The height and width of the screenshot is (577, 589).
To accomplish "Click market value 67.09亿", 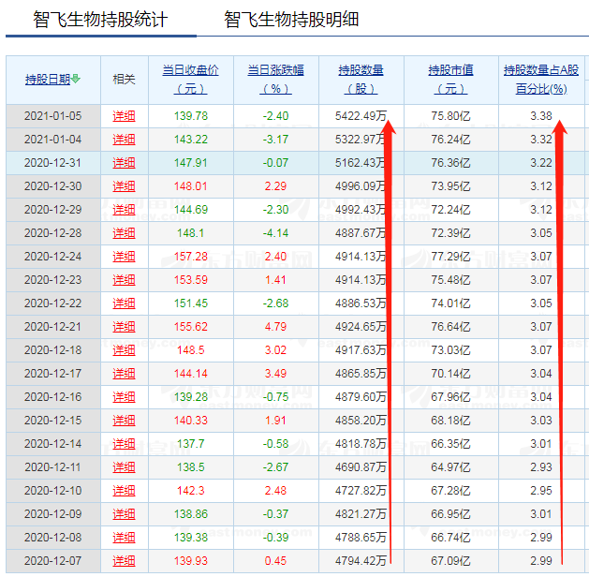I will (450, 561).
